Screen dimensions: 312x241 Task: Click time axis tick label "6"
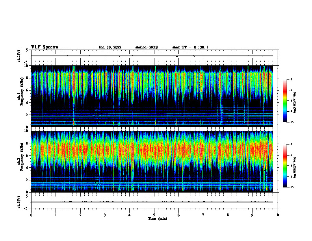coord(178,215)
